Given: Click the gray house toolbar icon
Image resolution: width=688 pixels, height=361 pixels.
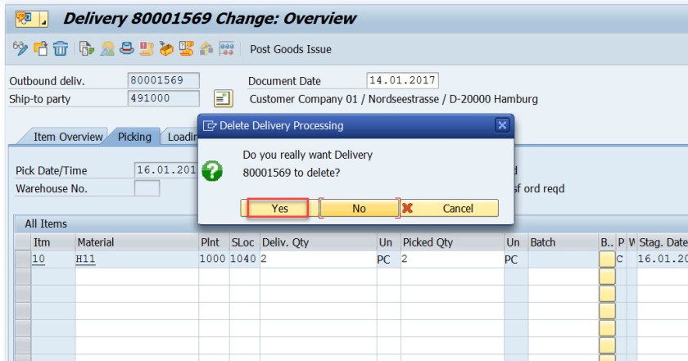Looking at the screenshot, I should coord(206,48).
